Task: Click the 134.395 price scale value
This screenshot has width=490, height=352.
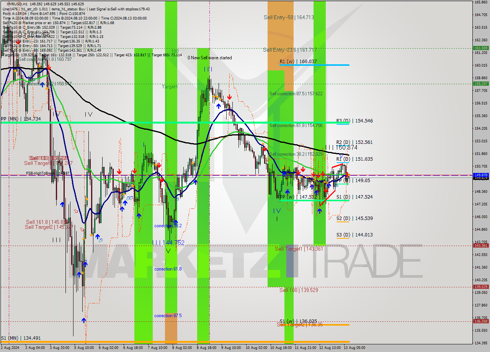Action: [481, 343]
